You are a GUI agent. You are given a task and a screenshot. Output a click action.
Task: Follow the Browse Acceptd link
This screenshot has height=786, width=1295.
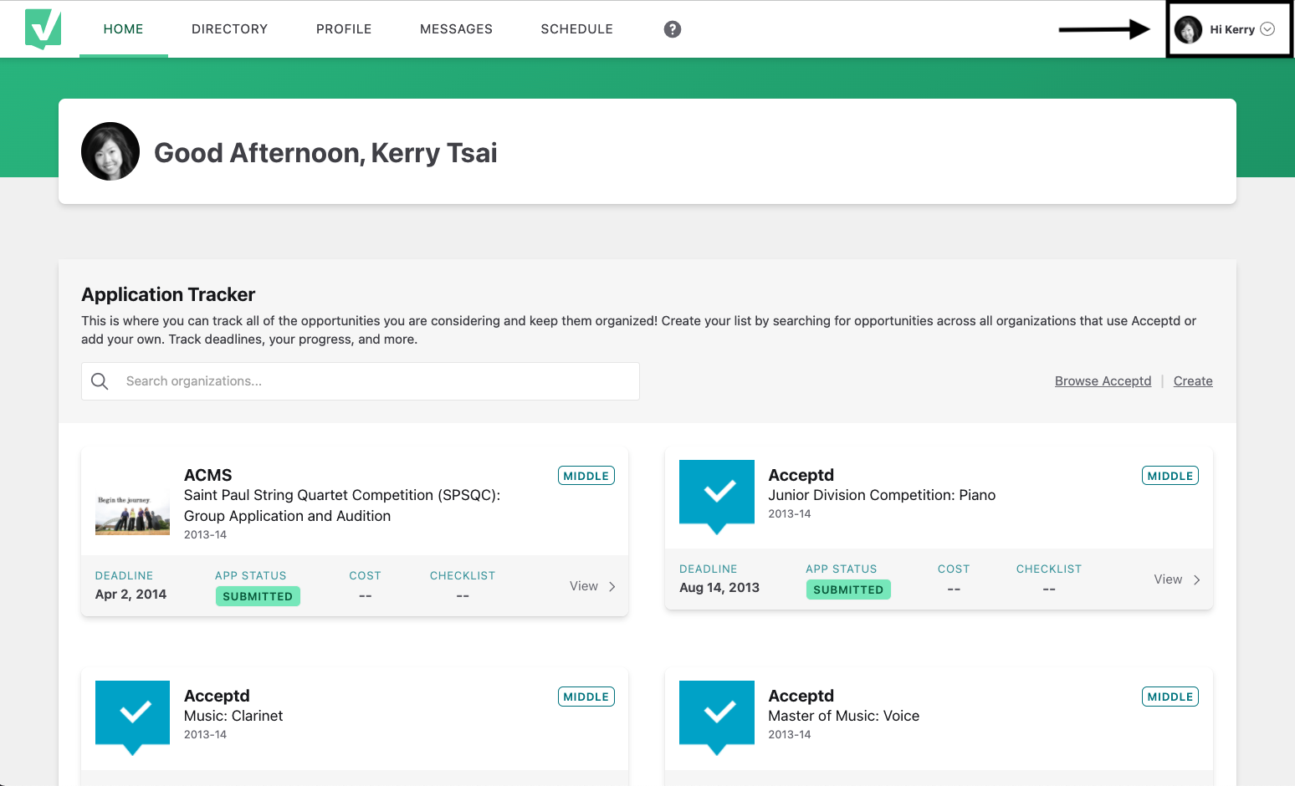tap(1103, 381)
